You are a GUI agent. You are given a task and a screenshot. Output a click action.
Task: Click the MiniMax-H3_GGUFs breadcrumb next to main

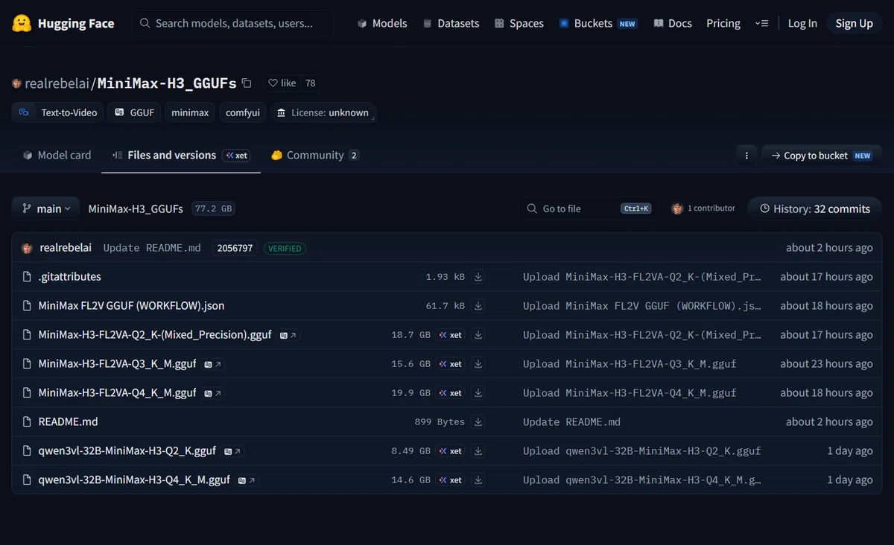[136, 208]
